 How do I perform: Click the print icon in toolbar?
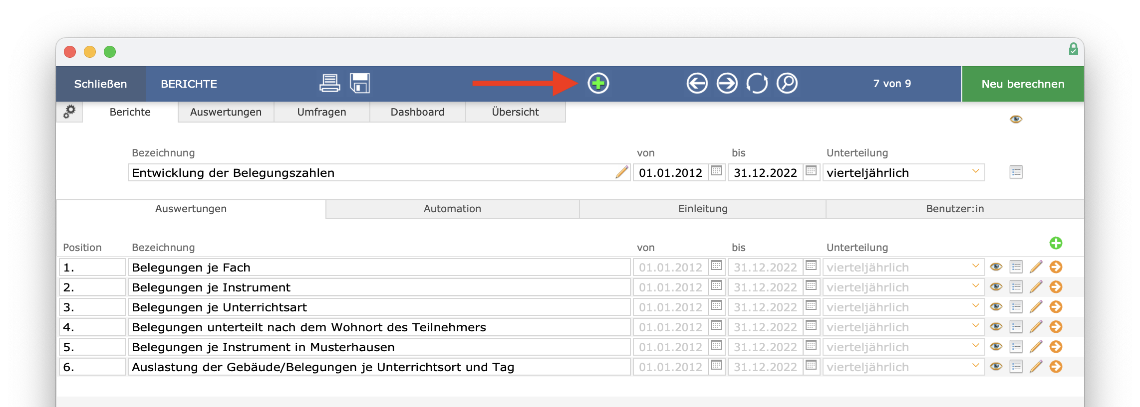[x=329, y=83]
